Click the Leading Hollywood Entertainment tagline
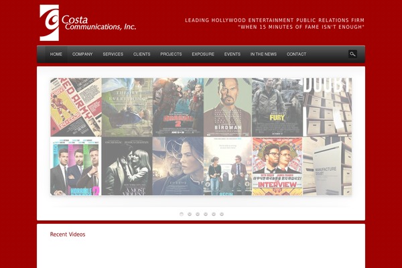Screen dimensions: 402x268 [275, 20]
